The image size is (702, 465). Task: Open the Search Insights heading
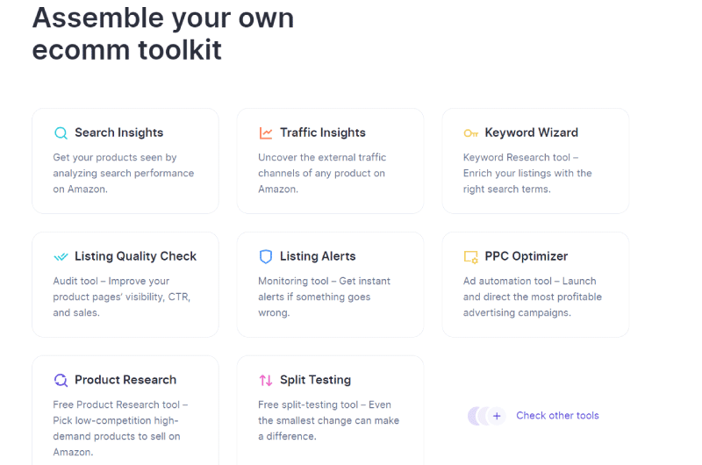(119, 132)
